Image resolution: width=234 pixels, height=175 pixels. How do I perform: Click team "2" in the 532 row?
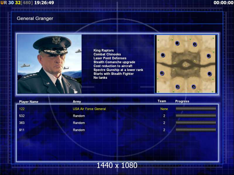[164, 116]
